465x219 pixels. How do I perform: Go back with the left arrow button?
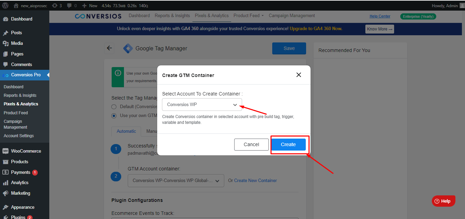tap(109, 48)
